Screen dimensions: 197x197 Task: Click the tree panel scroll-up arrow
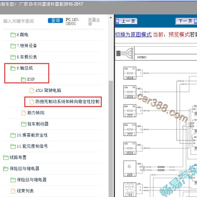tap(111, 18)
